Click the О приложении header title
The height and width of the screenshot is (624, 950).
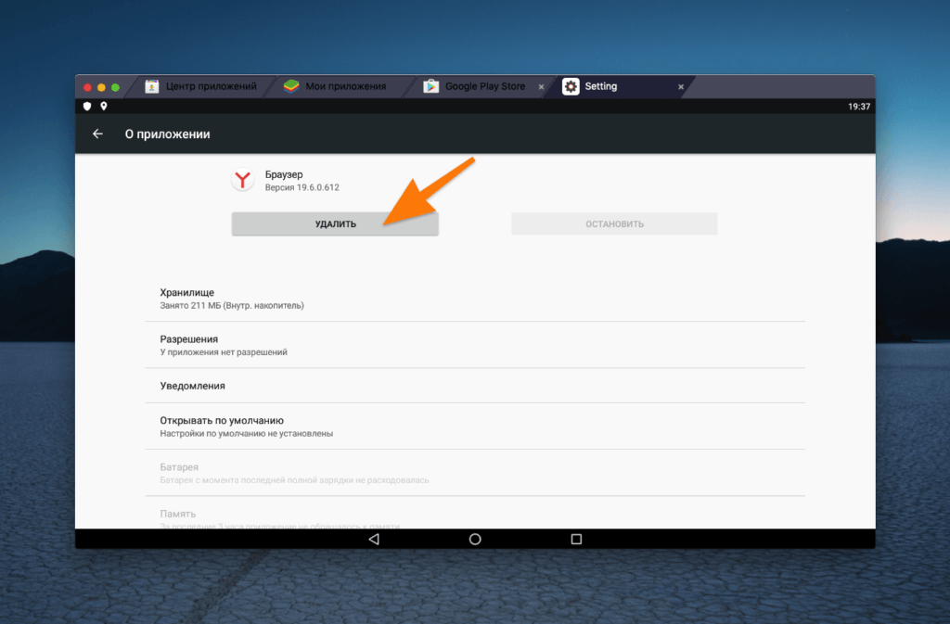pyautogui.click(x=167, y=134)
